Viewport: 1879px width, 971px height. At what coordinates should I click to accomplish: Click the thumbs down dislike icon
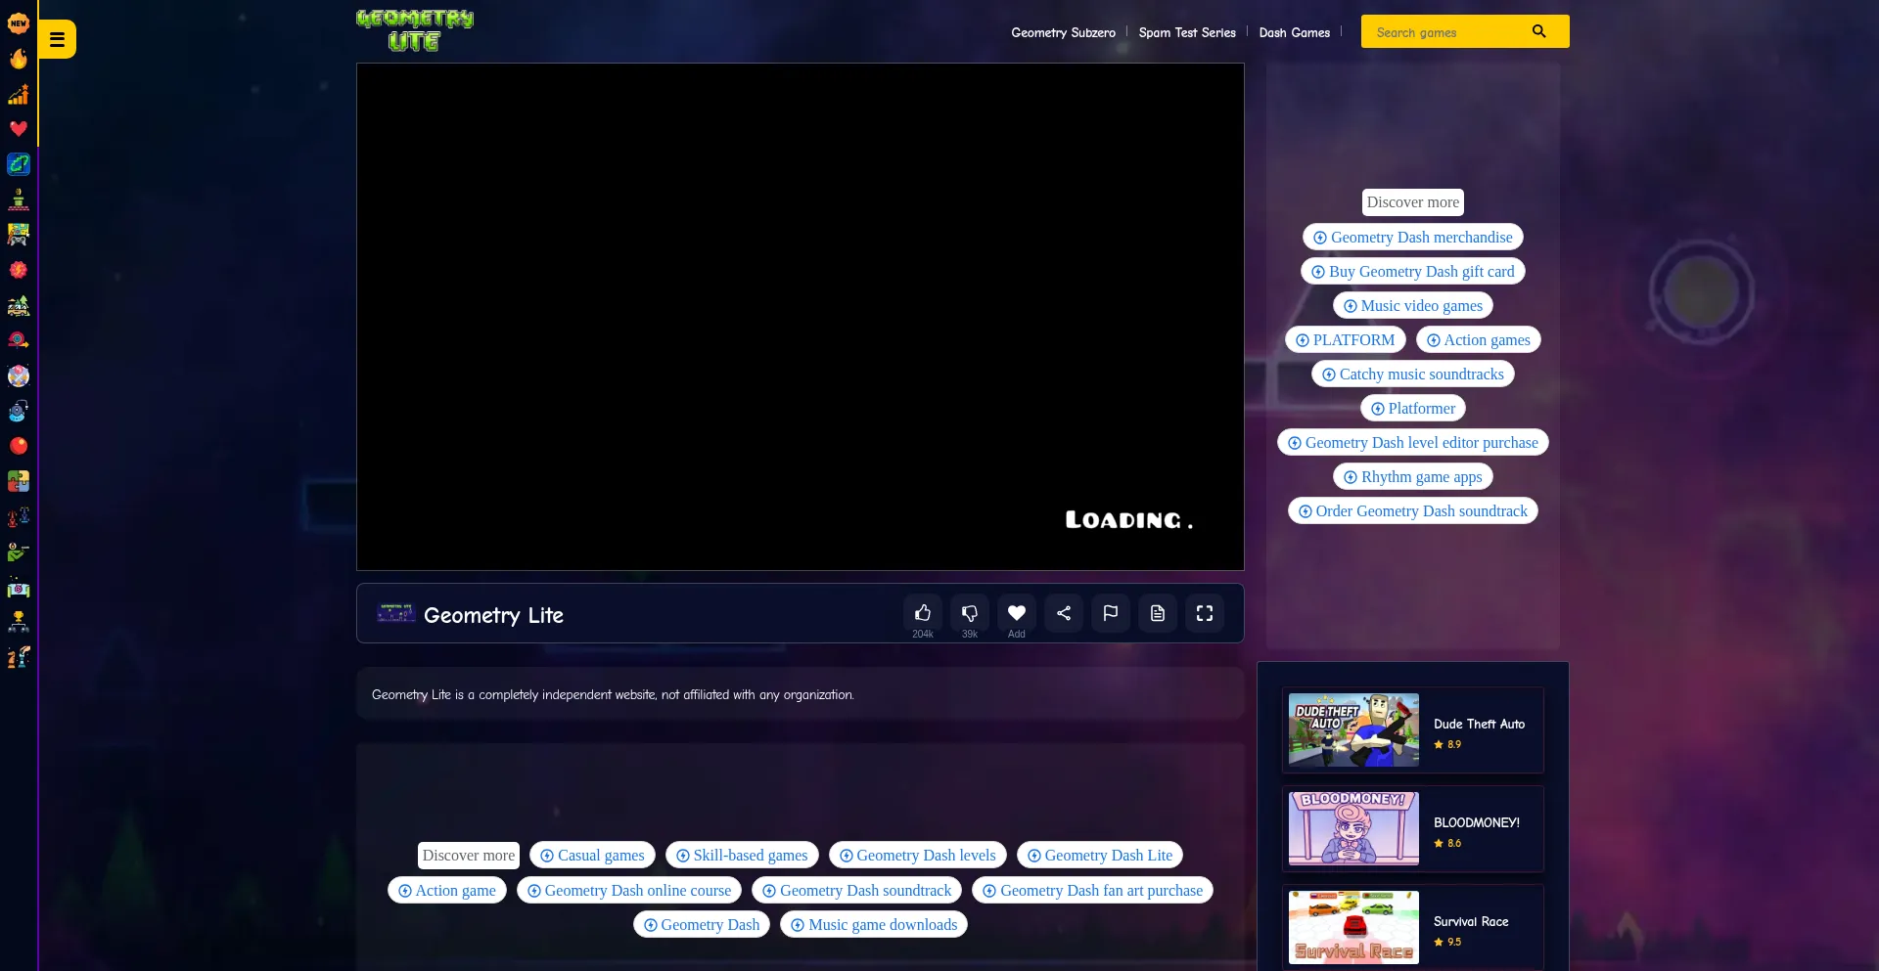coord(969,613)
